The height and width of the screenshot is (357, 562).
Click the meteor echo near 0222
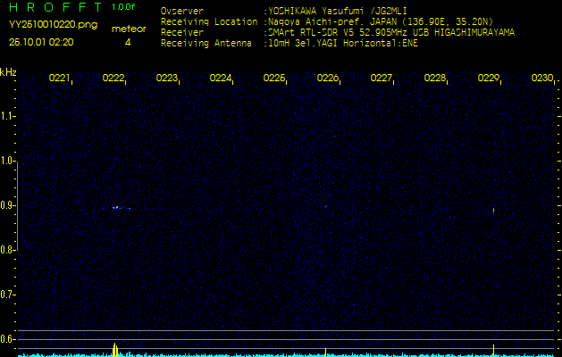(x=117, y=208)
